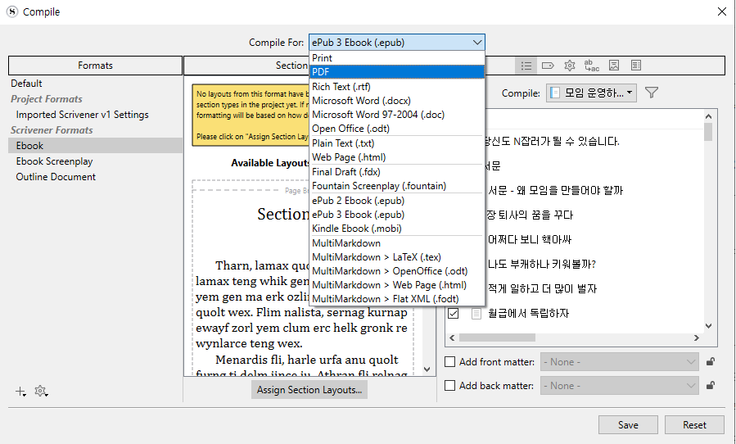Open the Compile group dropdown 모임 운영하...

pos(591,93)
